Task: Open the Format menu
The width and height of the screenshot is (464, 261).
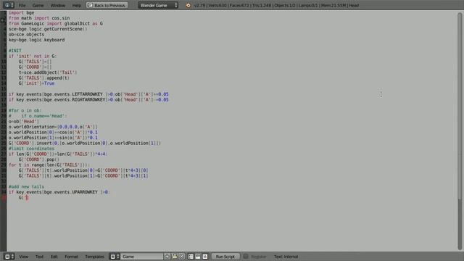Action: click(x=71, y=257)
